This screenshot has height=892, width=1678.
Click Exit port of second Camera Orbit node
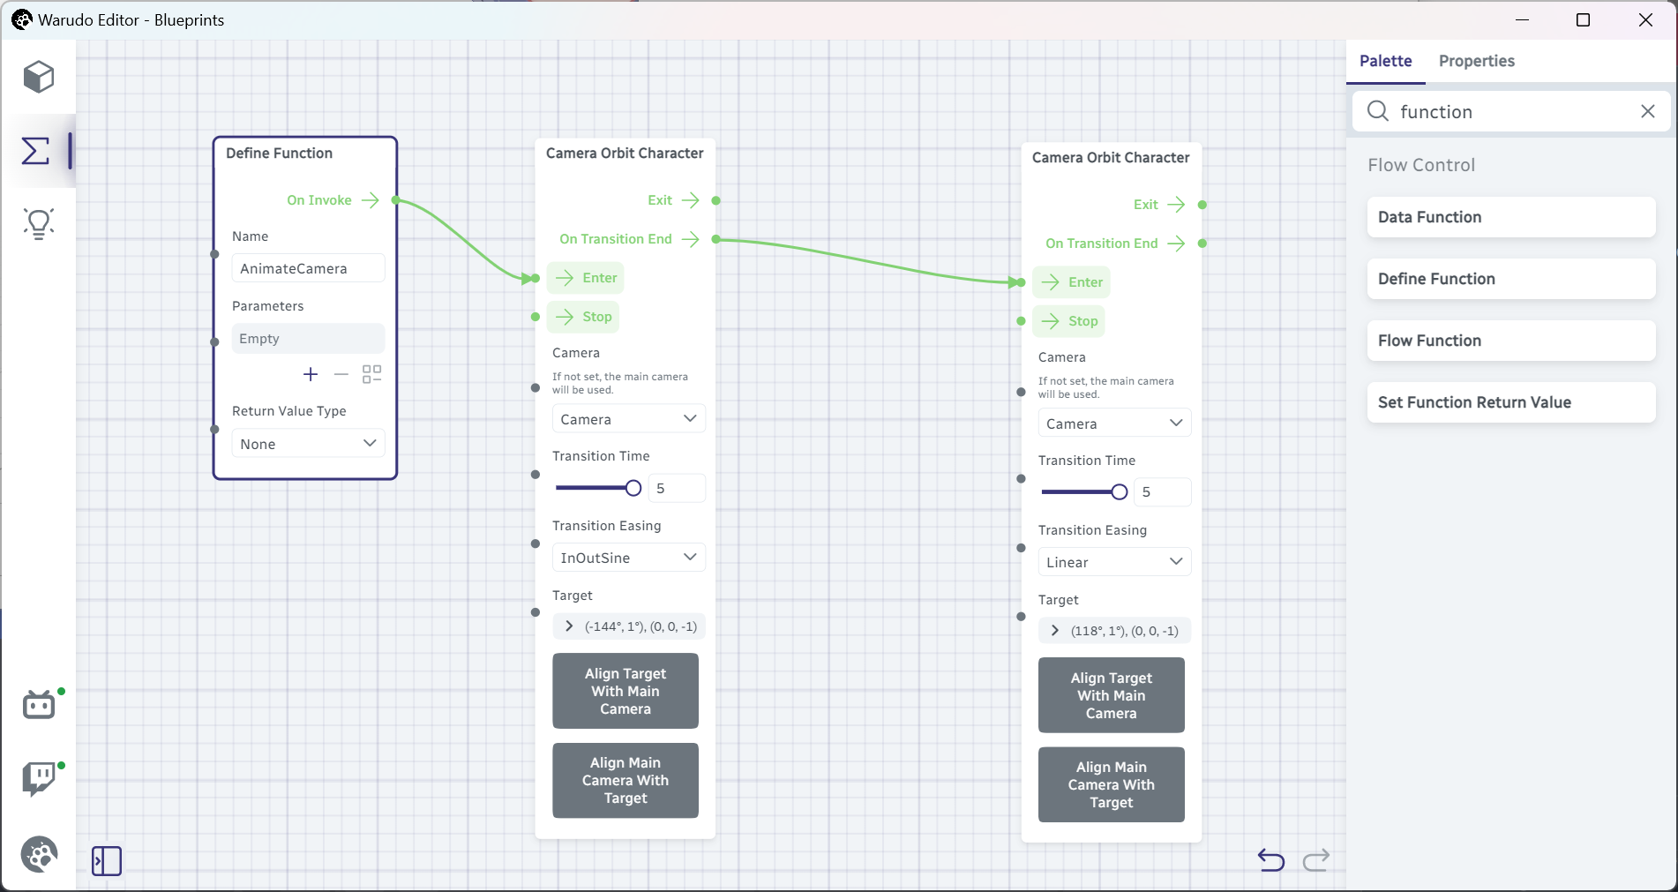1202,205
